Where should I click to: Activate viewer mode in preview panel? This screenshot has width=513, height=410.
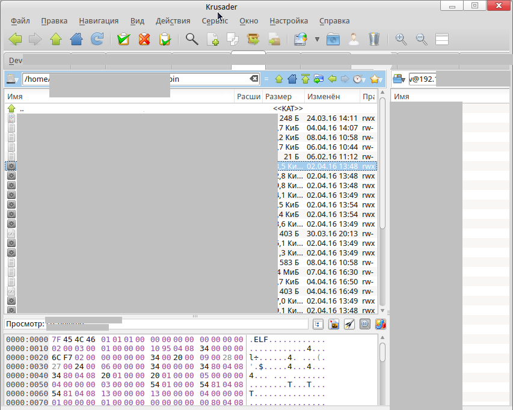365,324
